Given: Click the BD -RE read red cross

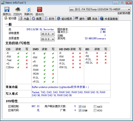Looking at the screenshot, I should pyautogui.click(x=97, y=56).
